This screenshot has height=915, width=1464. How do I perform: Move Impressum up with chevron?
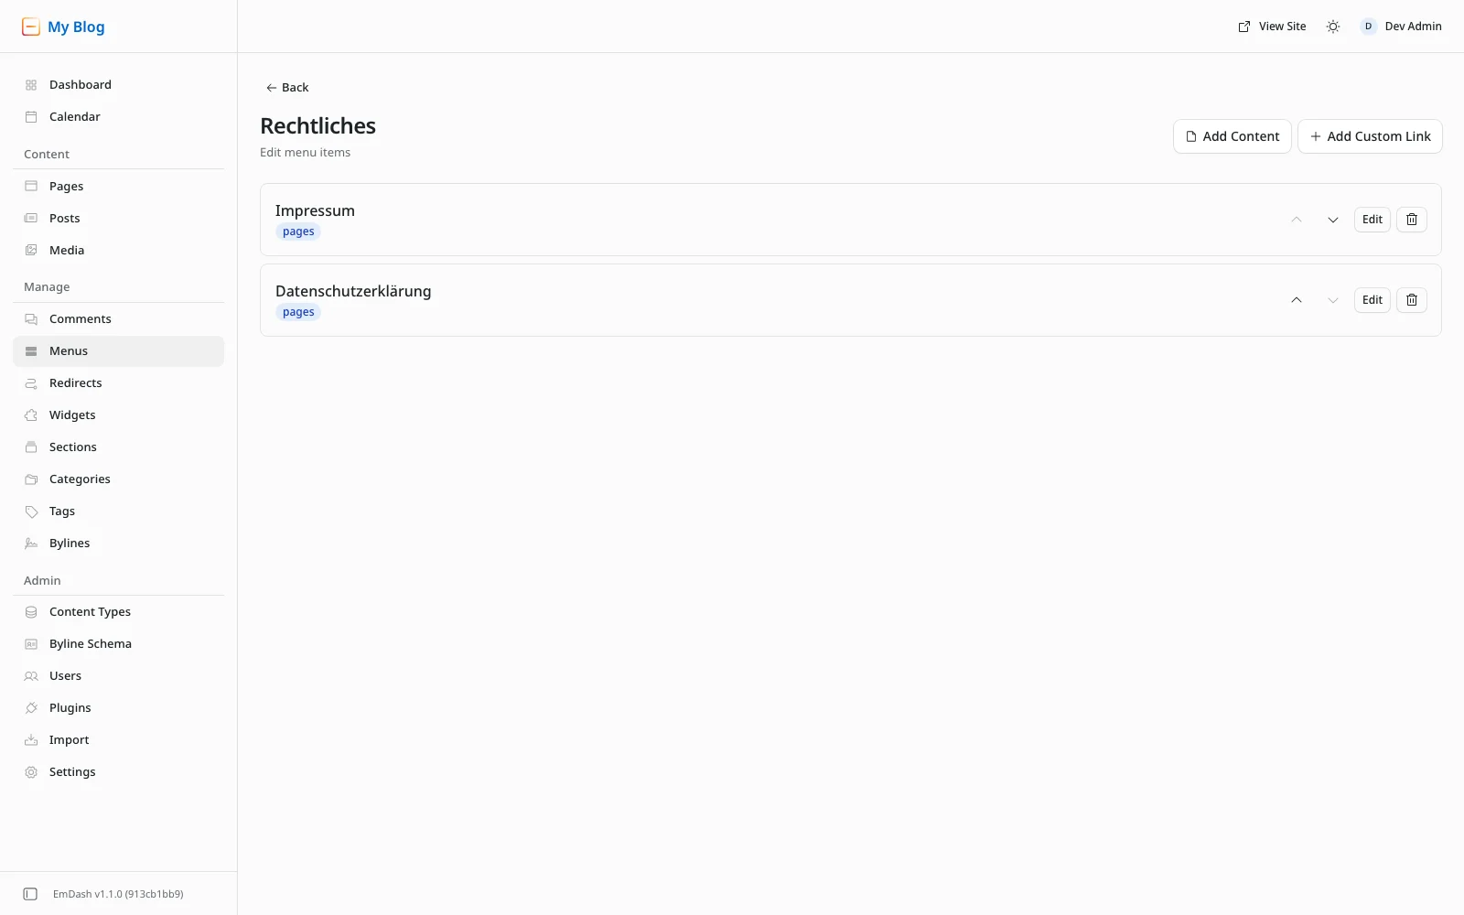(x=1297, y=220)
